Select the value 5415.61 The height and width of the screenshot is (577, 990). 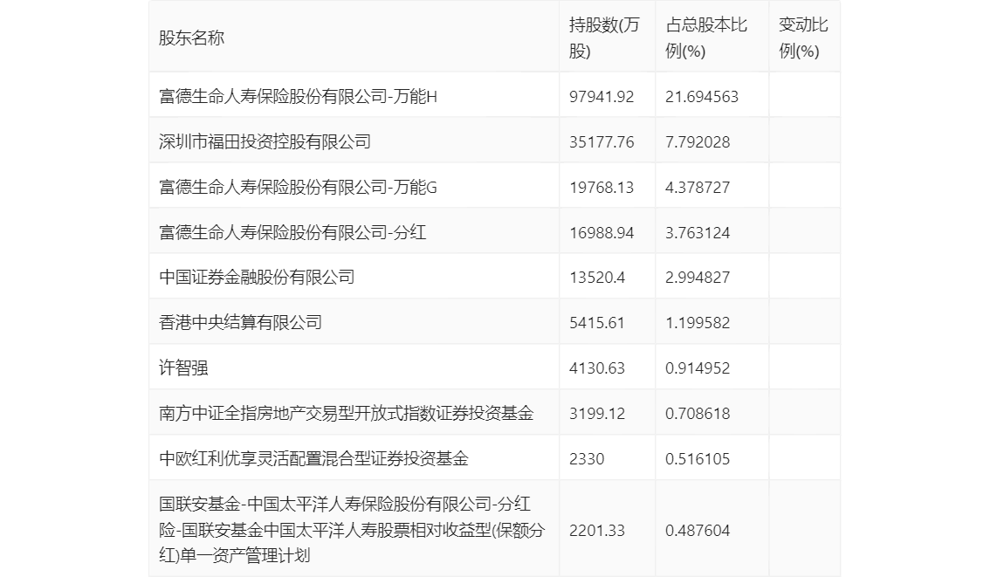tap(596, 323)
